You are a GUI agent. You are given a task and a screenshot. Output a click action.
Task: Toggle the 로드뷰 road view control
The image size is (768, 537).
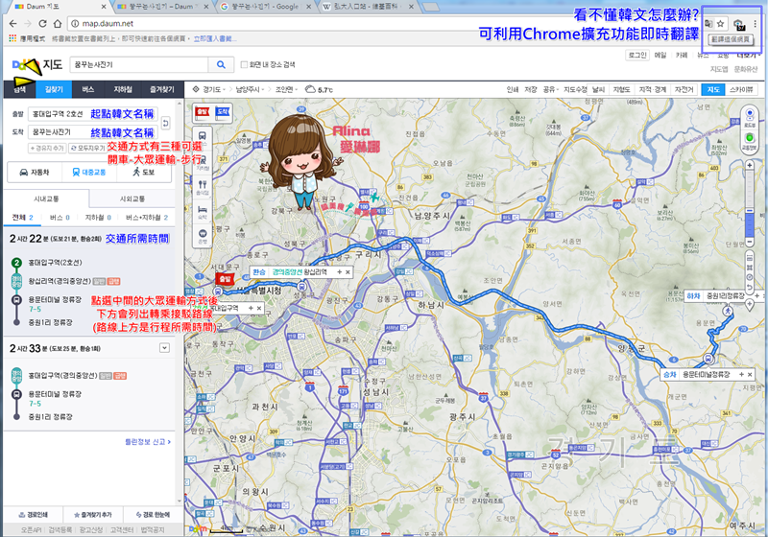(750, 117)
